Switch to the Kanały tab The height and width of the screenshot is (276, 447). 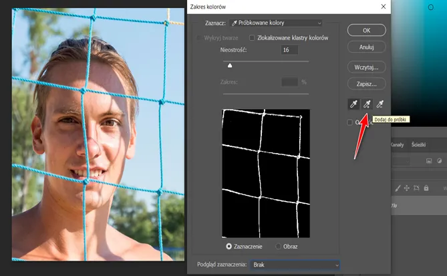pyautogui.click(x=397, y=144)
